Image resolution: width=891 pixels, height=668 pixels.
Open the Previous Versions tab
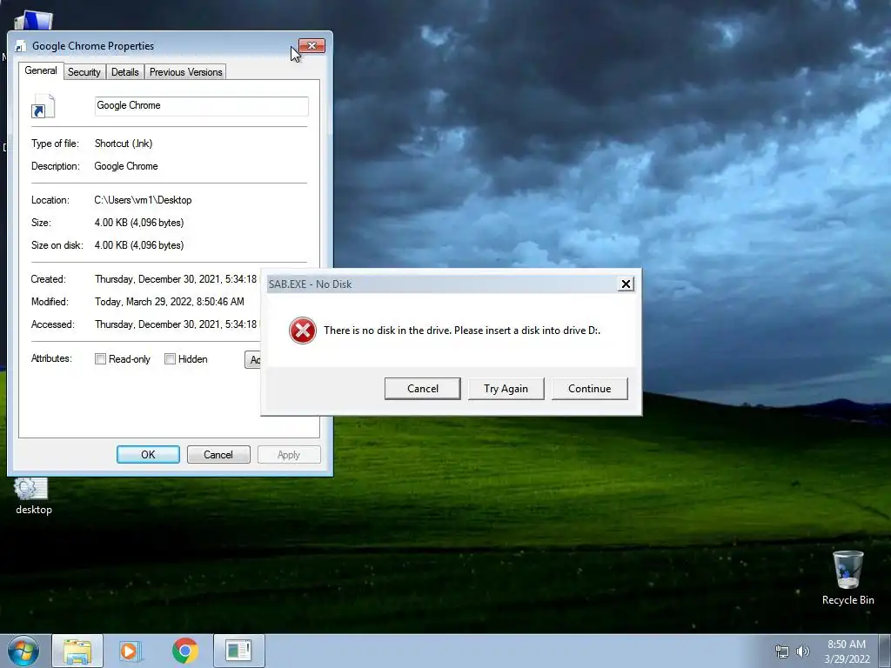[186, 72]
